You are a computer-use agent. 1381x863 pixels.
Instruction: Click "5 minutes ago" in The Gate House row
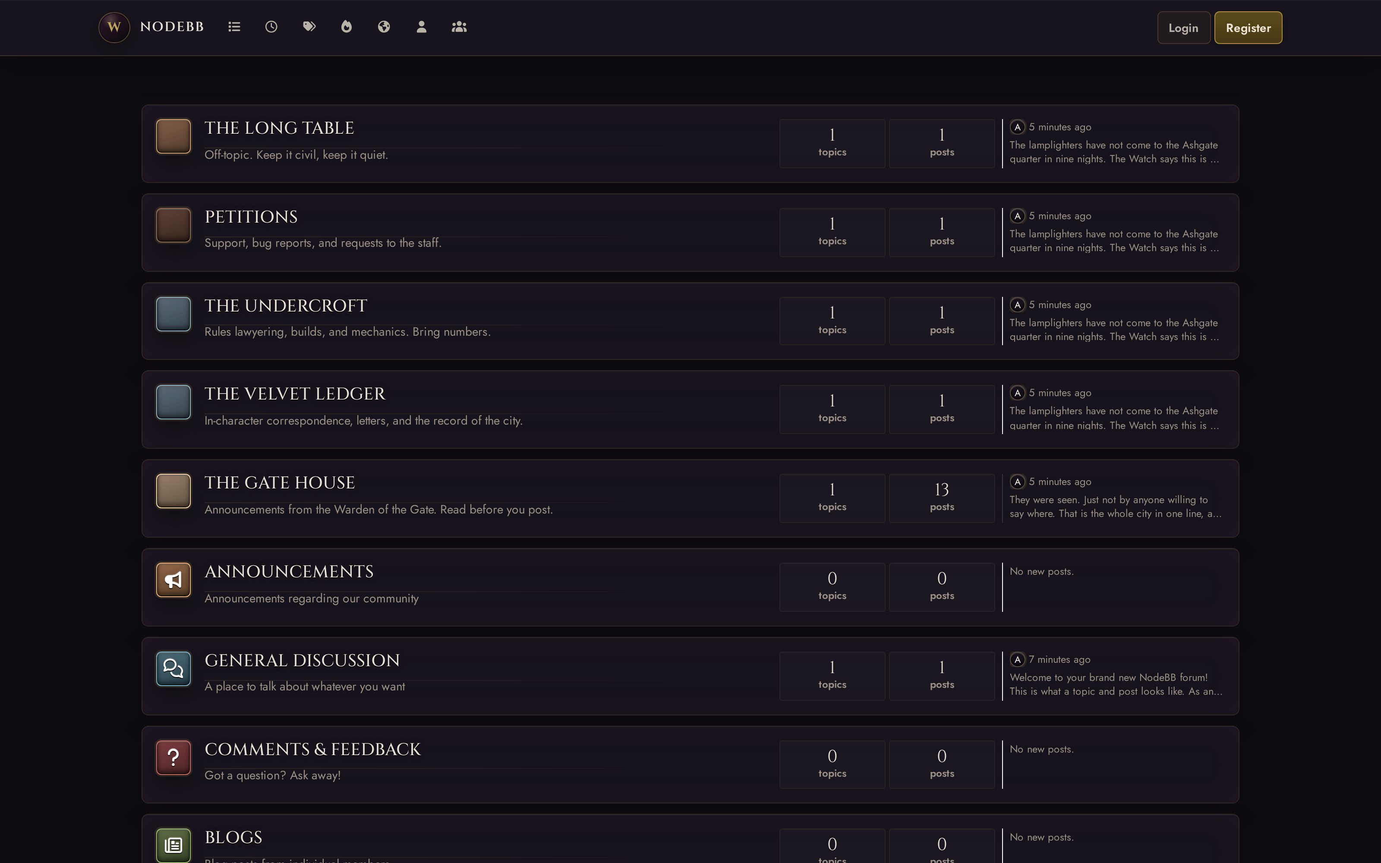pos(1060,482)
